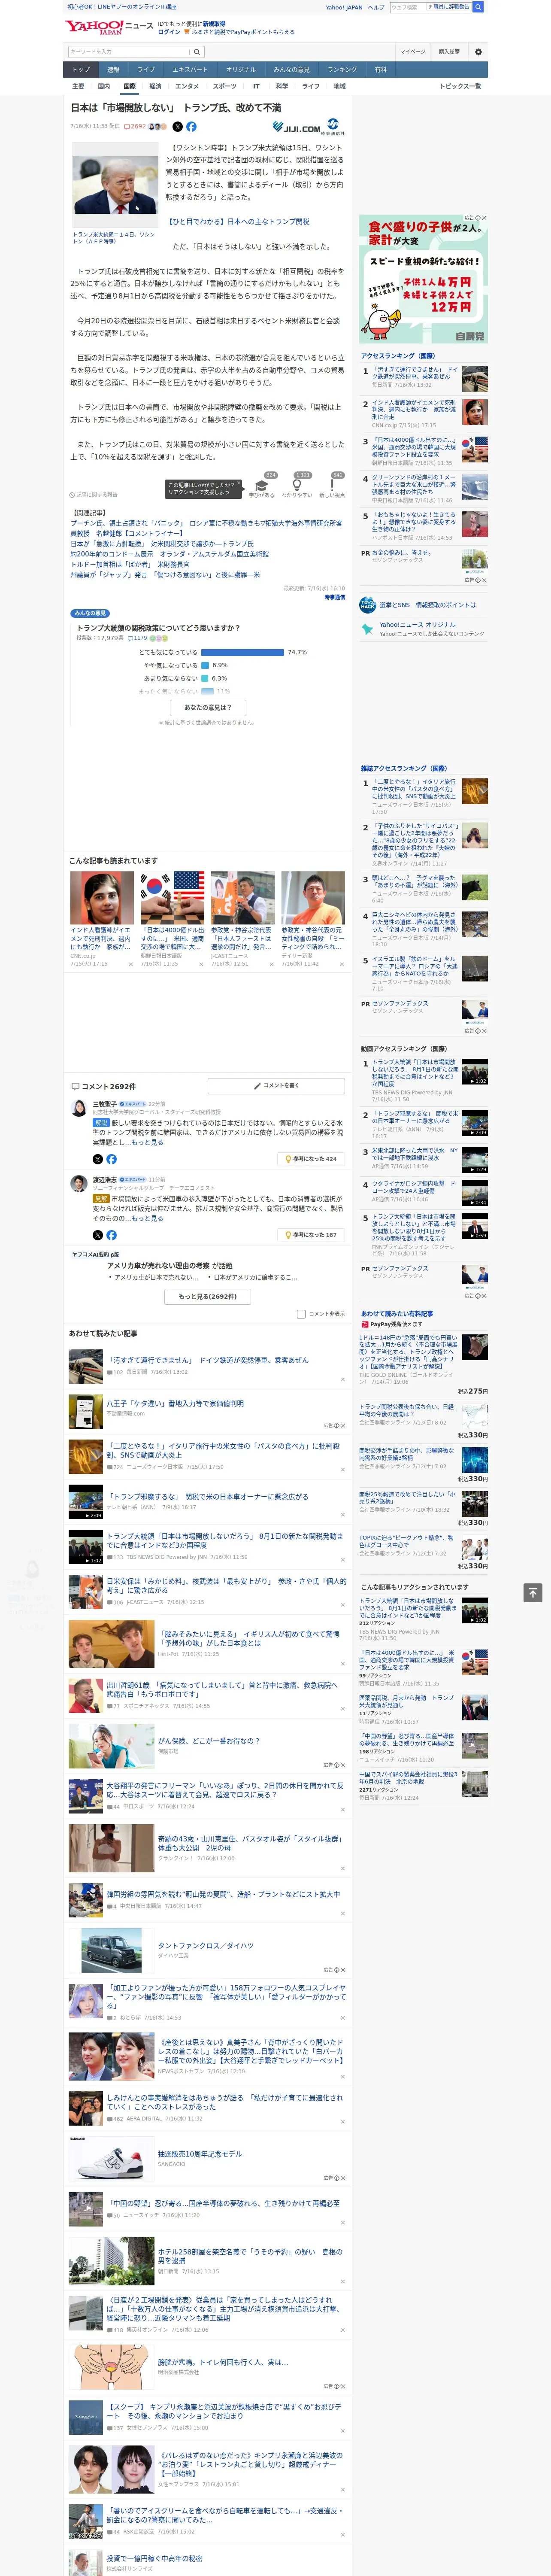
Task: Go to the ランキング tab
Action: tap(342, 70)
